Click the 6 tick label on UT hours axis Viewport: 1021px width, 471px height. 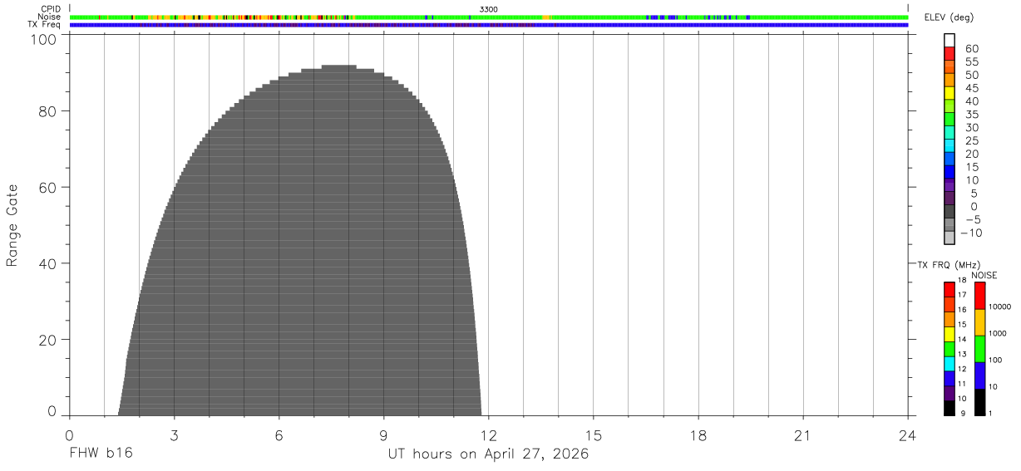point(279,435)
